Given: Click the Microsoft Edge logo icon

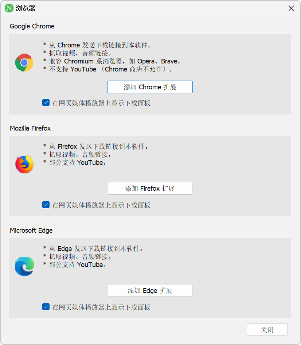Looking at the screenshot, I should point(24,266).
